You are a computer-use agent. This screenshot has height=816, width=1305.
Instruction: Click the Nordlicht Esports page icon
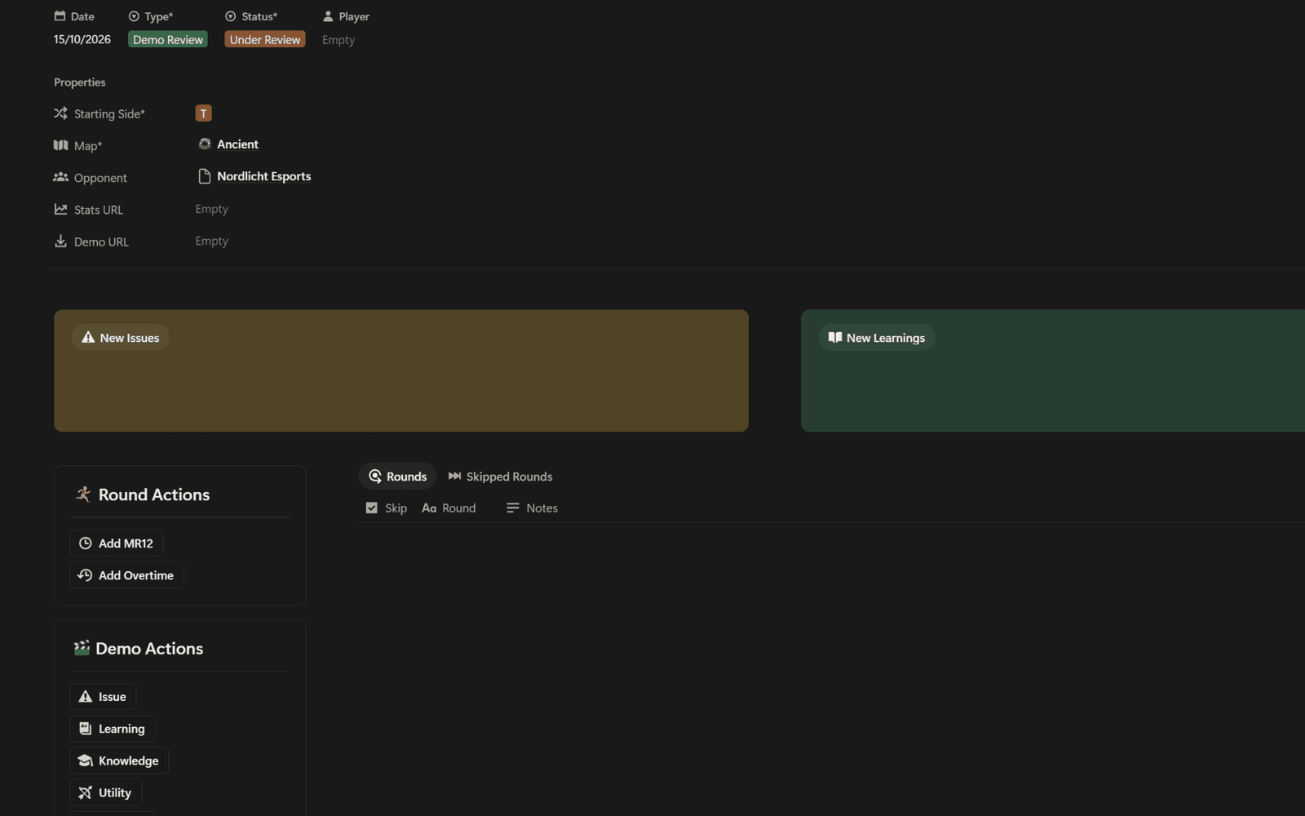(x=204, y=176)
